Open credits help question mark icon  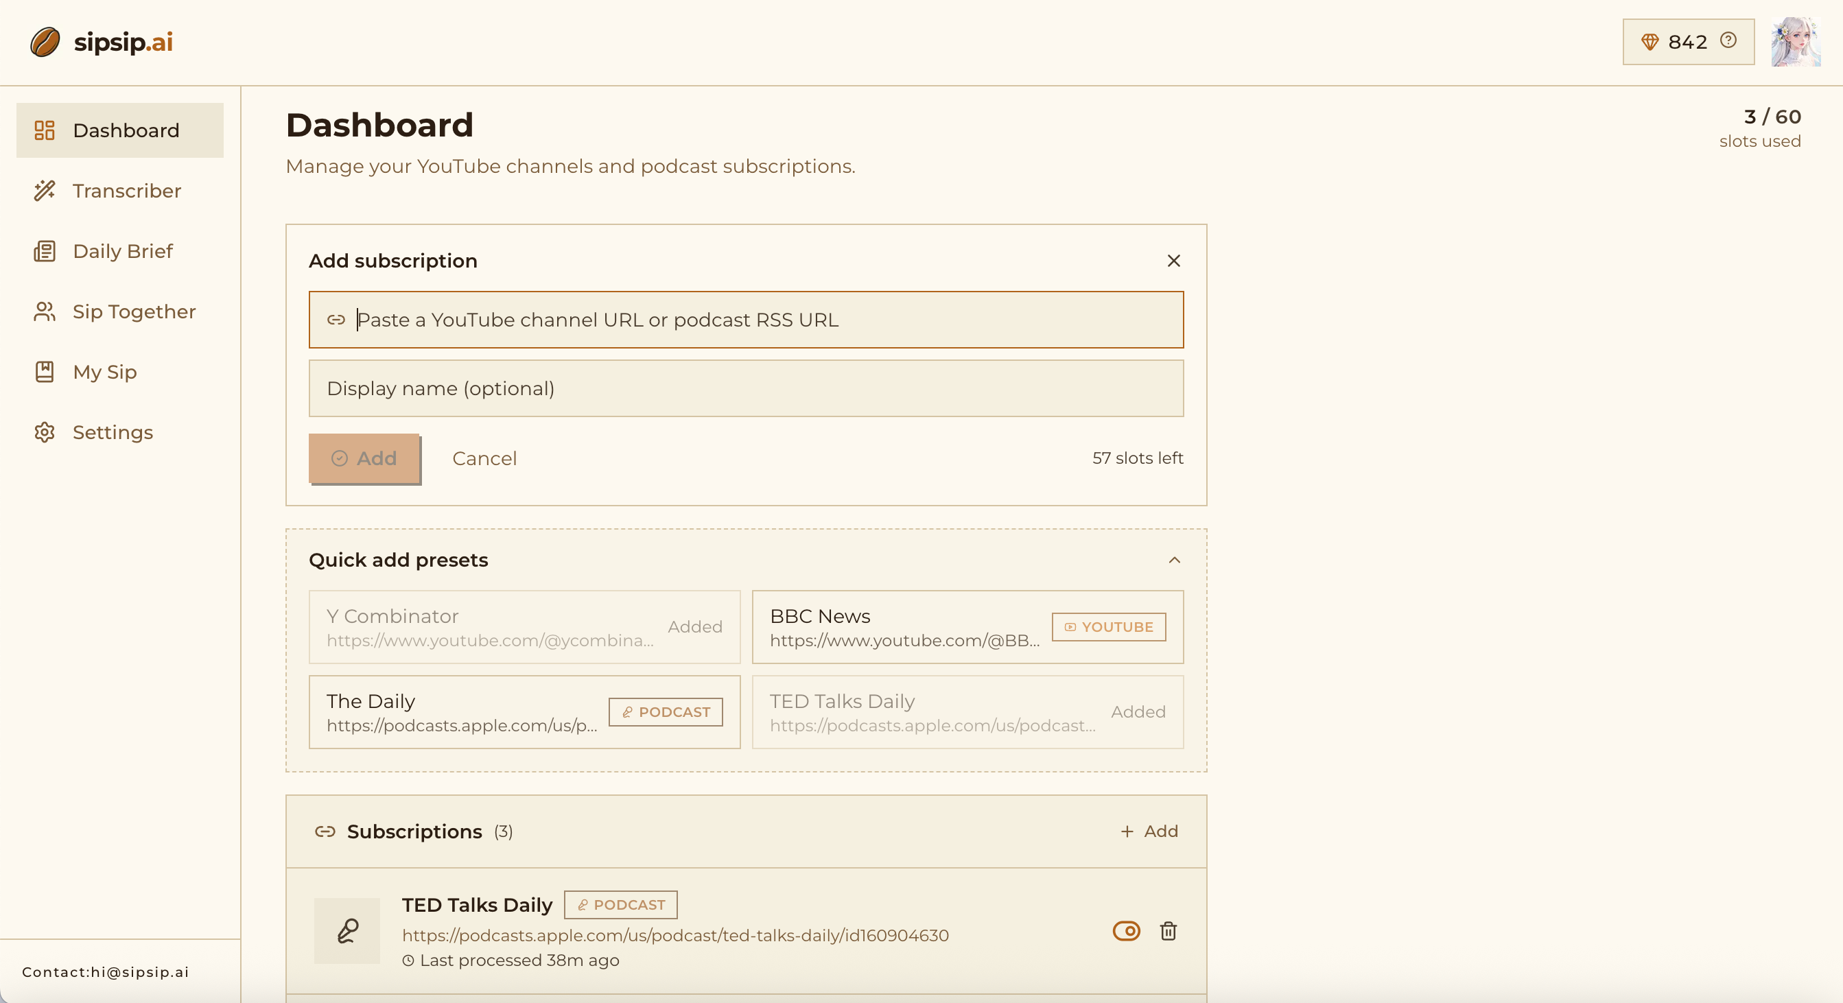pos(1728,40)
